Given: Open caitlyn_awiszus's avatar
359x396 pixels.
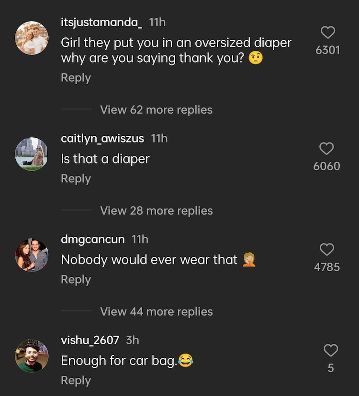Looking at the screenshot, I should [32, 154].
